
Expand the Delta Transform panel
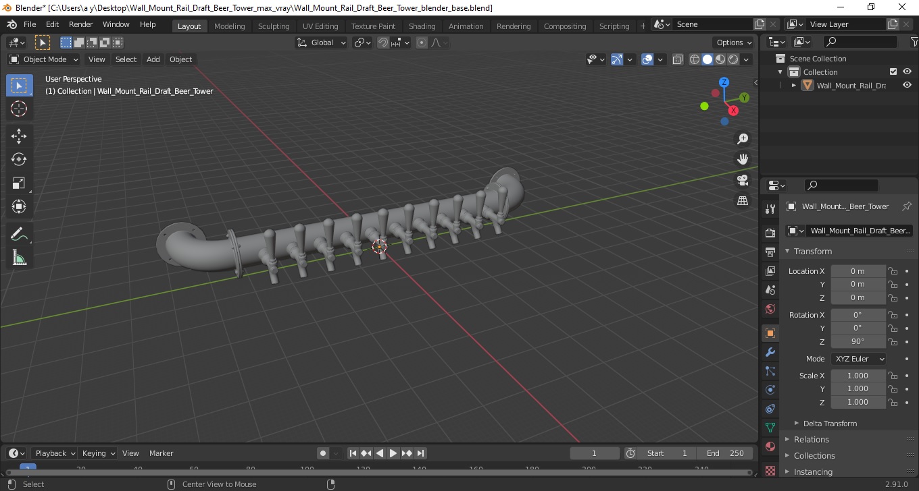pyautogui.click(x=830, y=424)
